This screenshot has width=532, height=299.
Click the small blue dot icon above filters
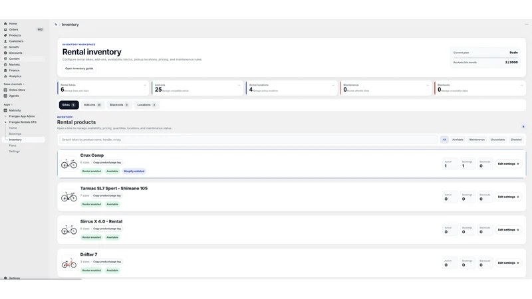tap(523, 126)
